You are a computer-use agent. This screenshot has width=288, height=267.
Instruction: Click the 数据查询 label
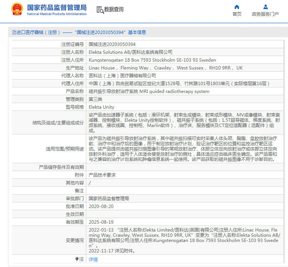[x=114, y=9]
